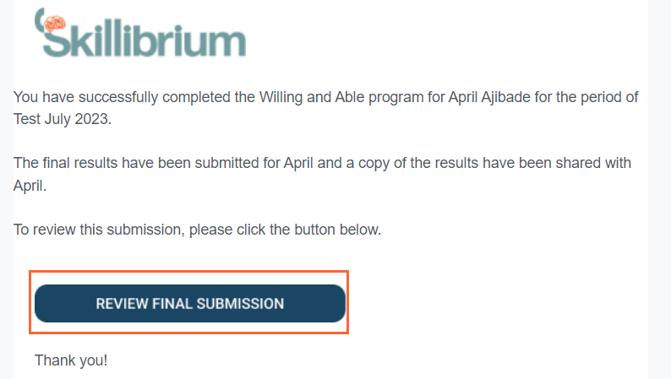The width and height of the screenshot is (671, 379).
Task: Click the word 'SUBMISSION' on the dark button
Action: coord(240,303)
